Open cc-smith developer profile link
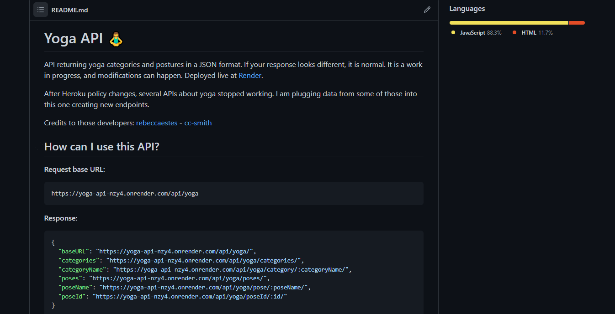This screenshot has height=314, width=615. pos(198,123)
